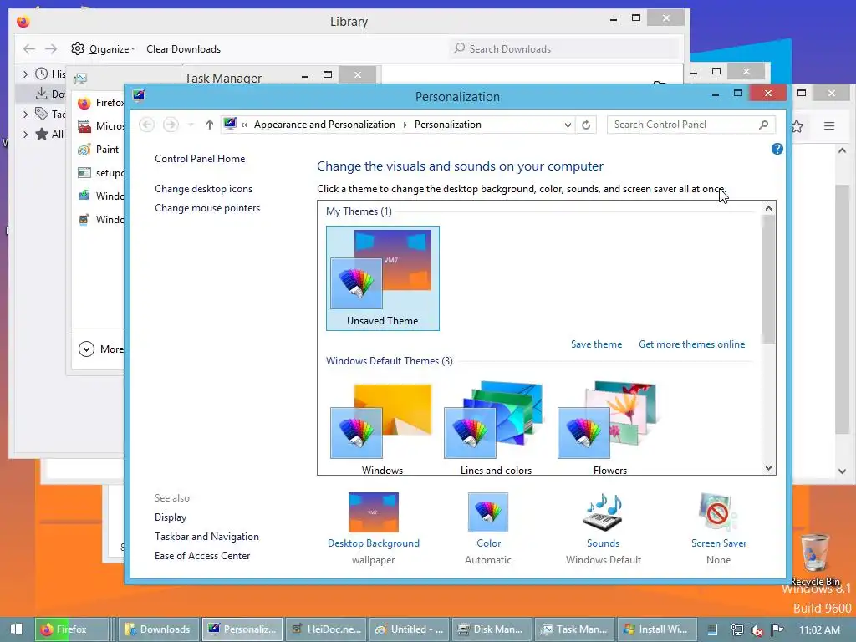Screen dimensions: 856x642
Task: Expand the Tags tree node in Library
Action: click(x=25, y=114)
